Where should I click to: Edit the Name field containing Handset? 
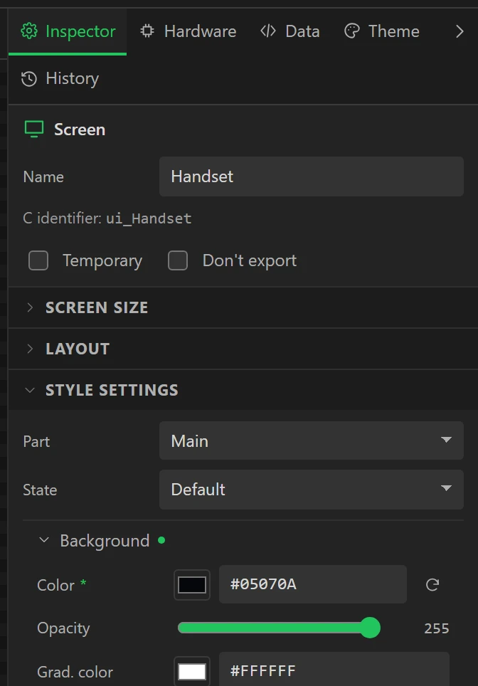point(312,176)
